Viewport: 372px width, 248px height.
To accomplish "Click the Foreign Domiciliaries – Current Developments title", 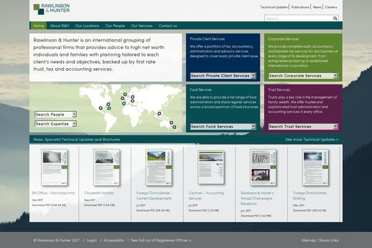I will pos(154,195).
